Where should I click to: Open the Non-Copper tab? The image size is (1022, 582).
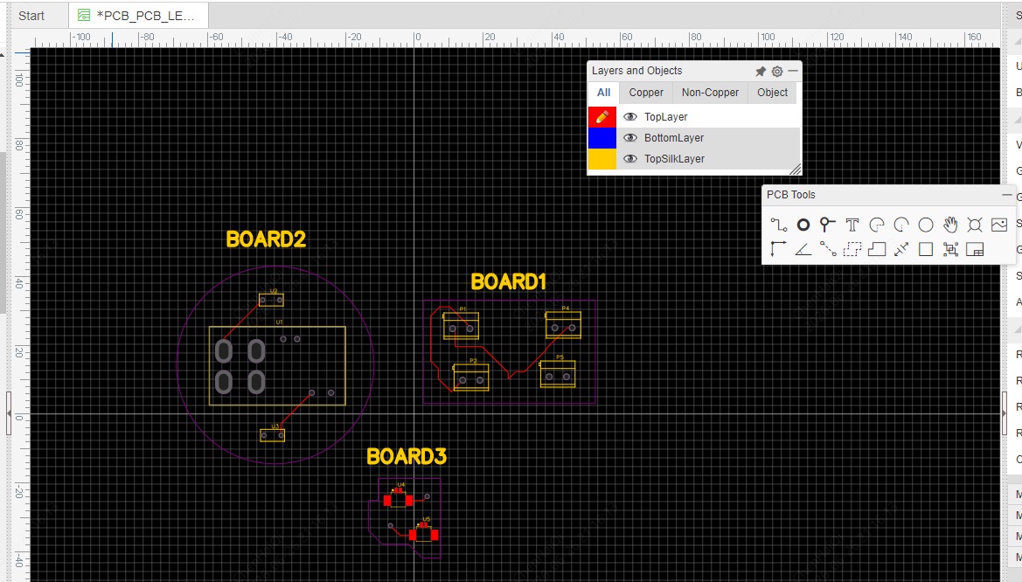coord(710,93)
